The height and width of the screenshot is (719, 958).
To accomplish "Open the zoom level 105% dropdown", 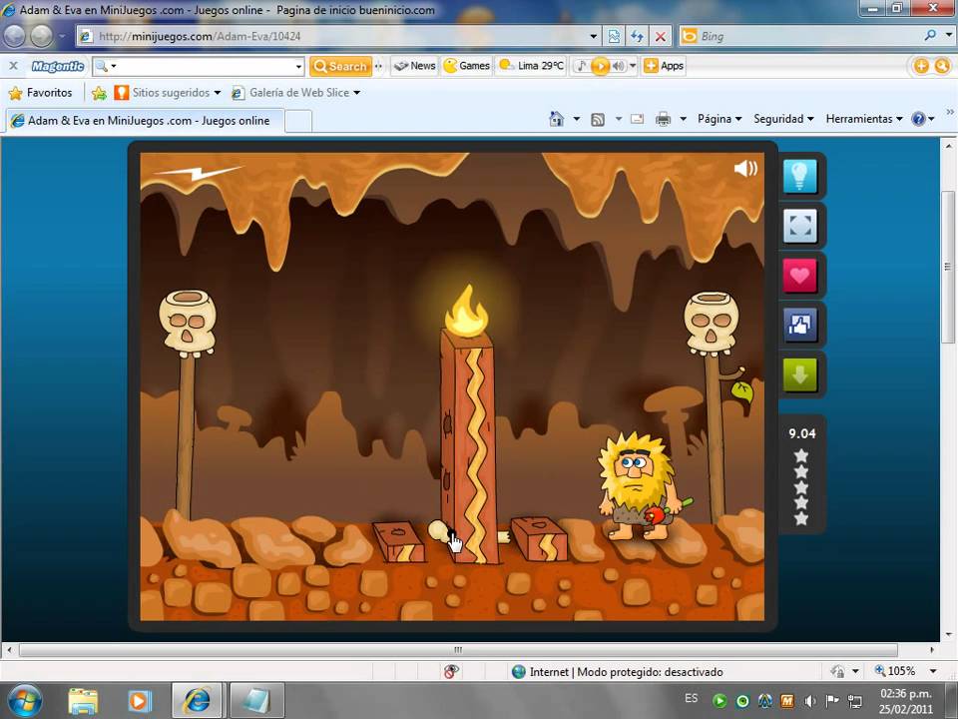I will point(932,671).
